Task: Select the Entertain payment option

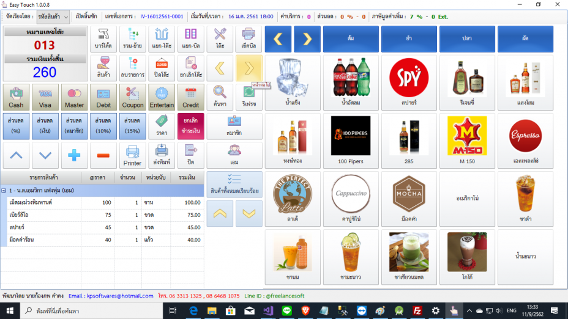Action: (162, 97)
